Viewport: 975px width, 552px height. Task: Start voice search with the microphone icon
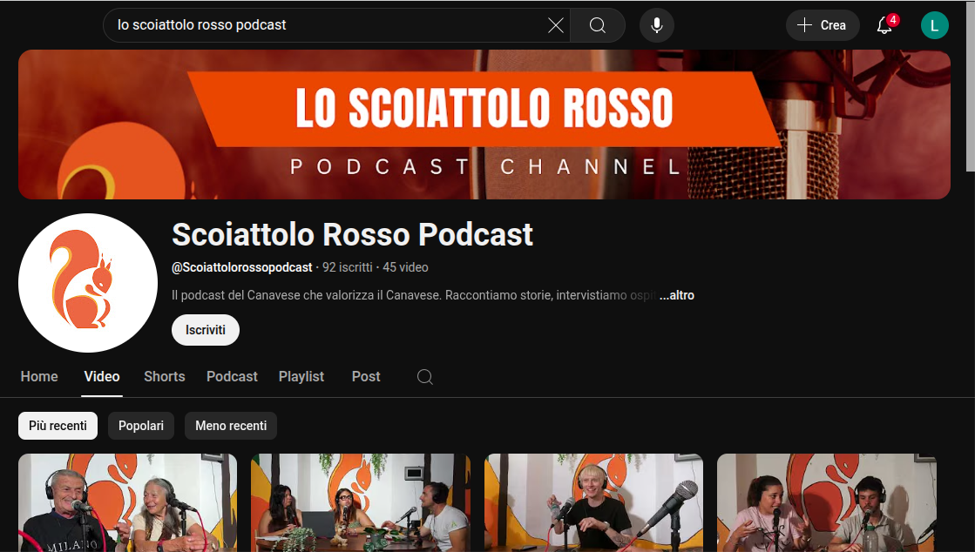click(x=657, y=25)
